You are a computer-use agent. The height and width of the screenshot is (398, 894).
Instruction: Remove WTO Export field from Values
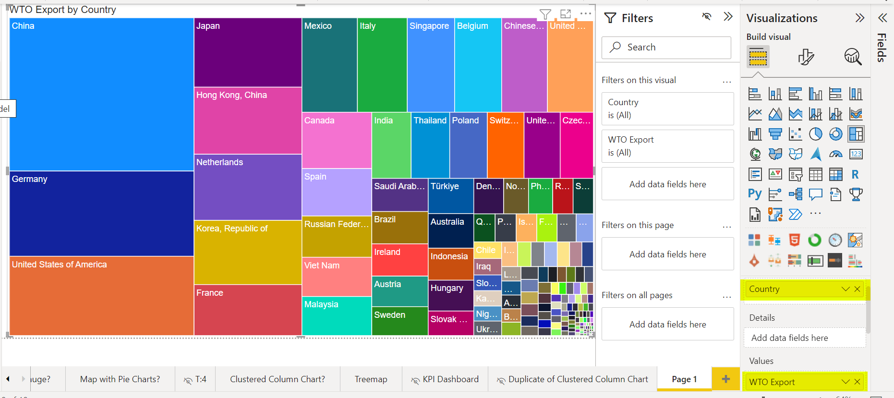857,382
